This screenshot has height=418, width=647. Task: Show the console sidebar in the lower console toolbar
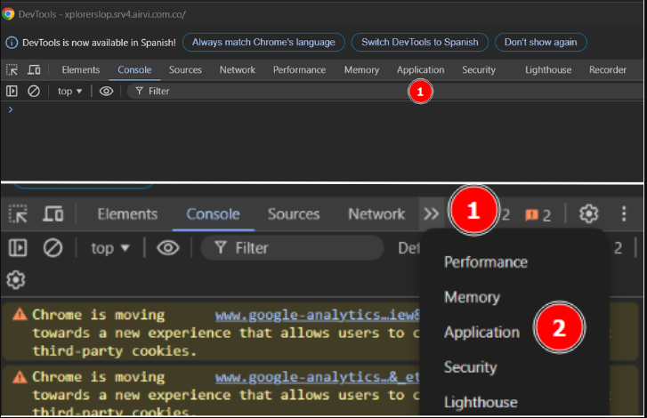point(18,248)
